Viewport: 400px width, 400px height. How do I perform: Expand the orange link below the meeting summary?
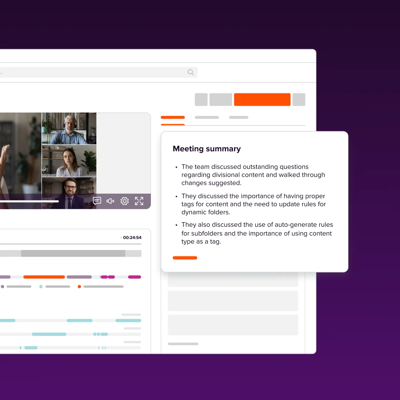click(x=185, y=258)
